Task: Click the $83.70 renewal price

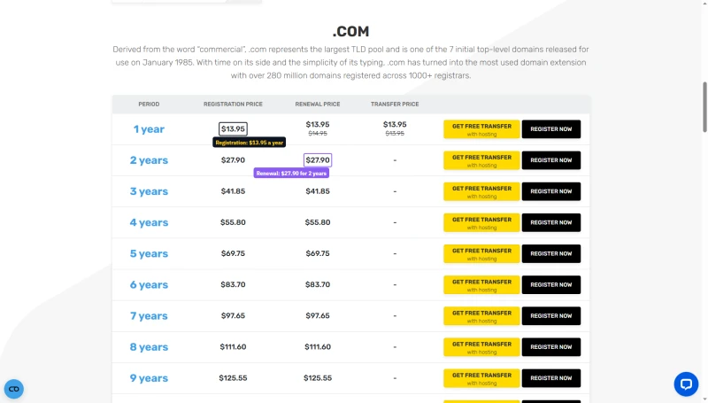Action: [318, 284]
